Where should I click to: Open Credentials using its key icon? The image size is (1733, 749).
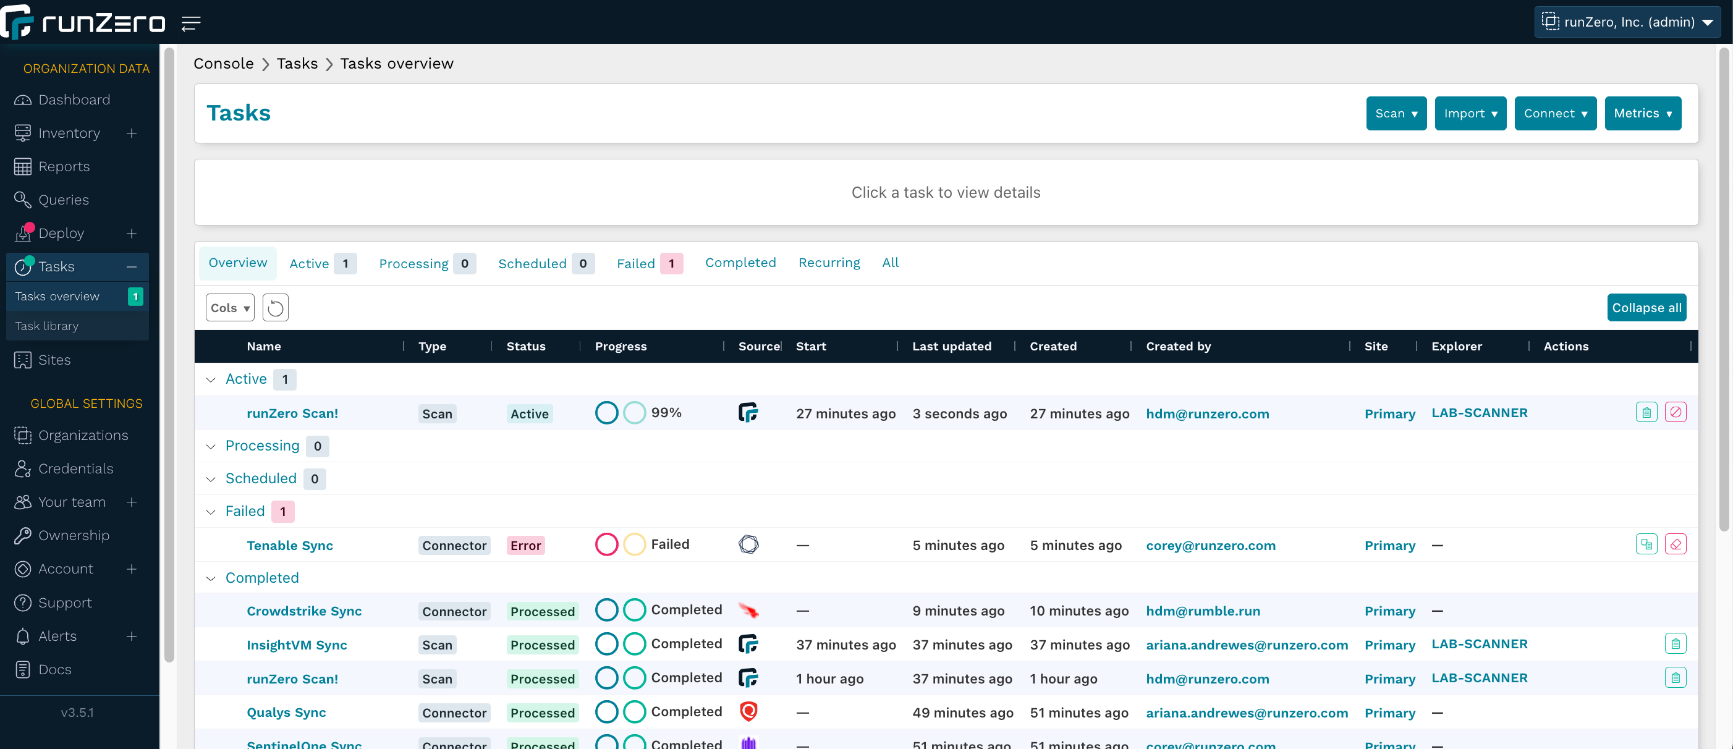(22, 468)
